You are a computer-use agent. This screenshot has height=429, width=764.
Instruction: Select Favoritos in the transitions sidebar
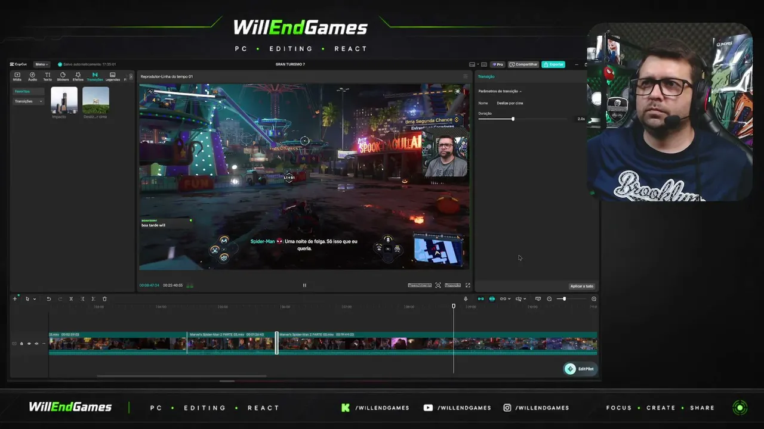pos(28,91)
